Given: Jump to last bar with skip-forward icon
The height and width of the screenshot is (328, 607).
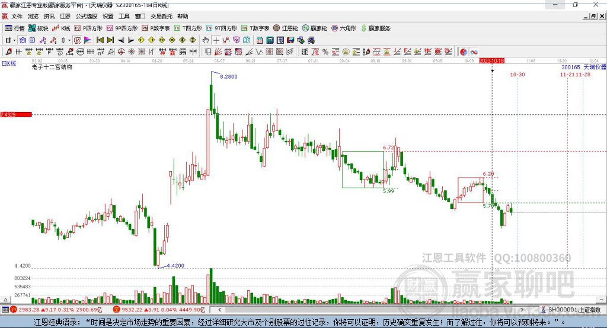Looking at the screenshot, I should coord(110,40).
